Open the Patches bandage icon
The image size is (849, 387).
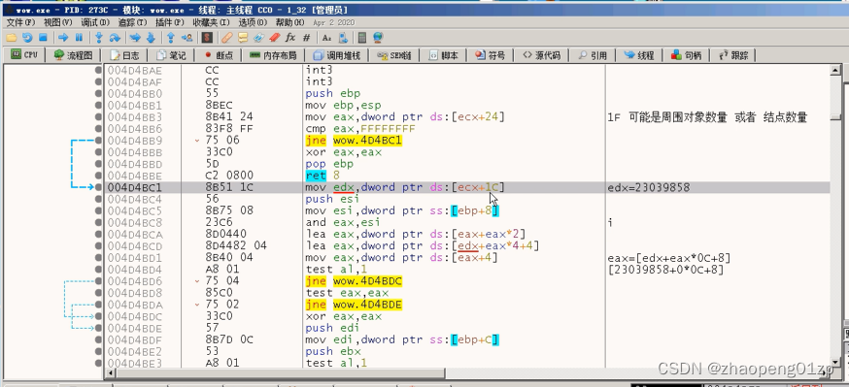pyautogui.click(x=227, y=37)
